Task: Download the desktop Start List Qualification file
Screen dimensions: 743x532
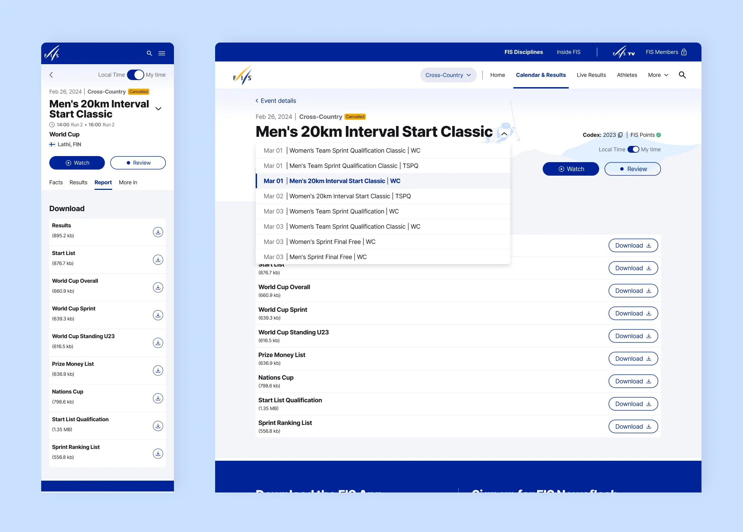Action: click(633, 404)
